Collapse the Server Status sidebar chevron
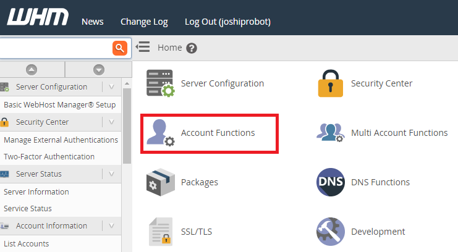This screenshot has height=252, width=458. 111,174
